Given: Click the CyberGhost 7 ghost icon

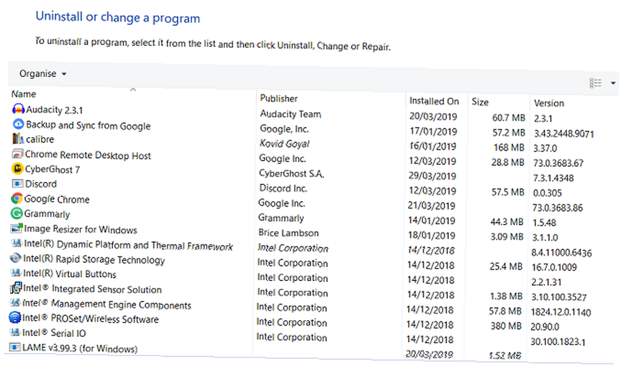Looking at the screenshot, I should (17, 169).
